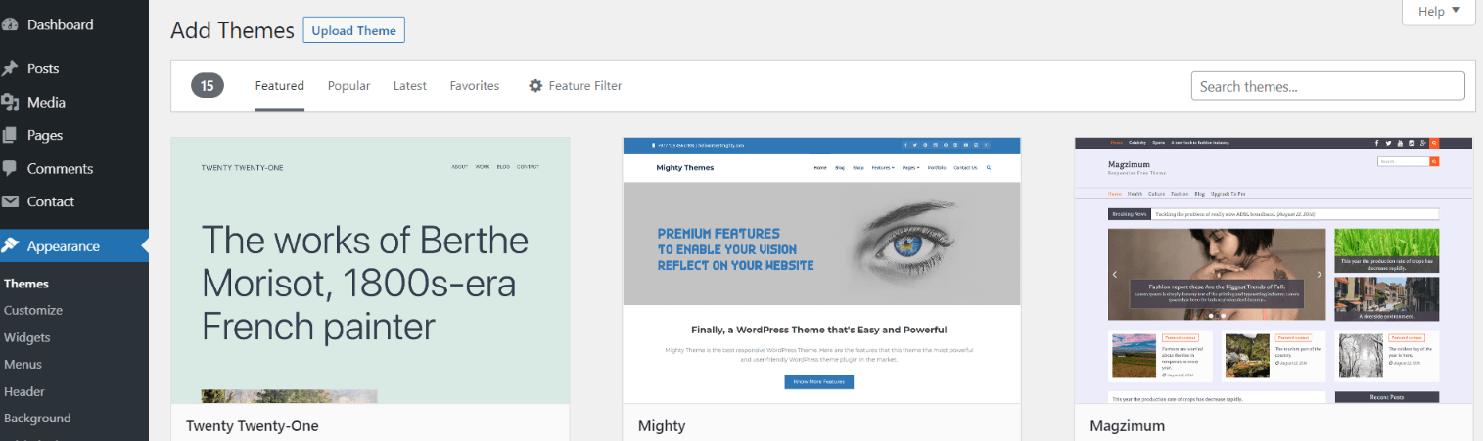Switch to the Latest themes tab

(410, 86)
